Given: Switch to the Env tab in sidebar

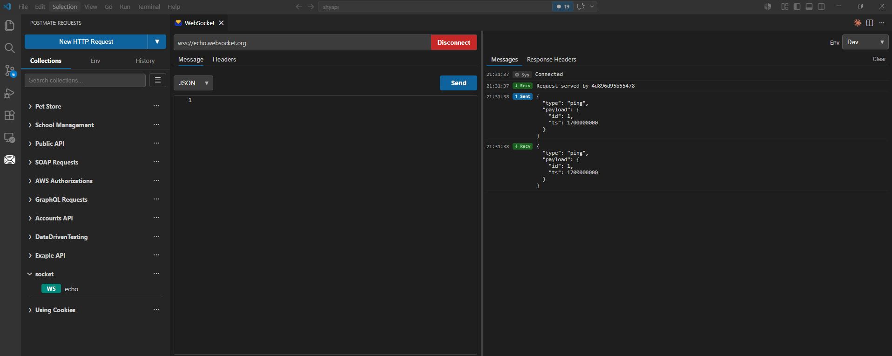Looking at the screenshot, I should (x=95, y=61).
